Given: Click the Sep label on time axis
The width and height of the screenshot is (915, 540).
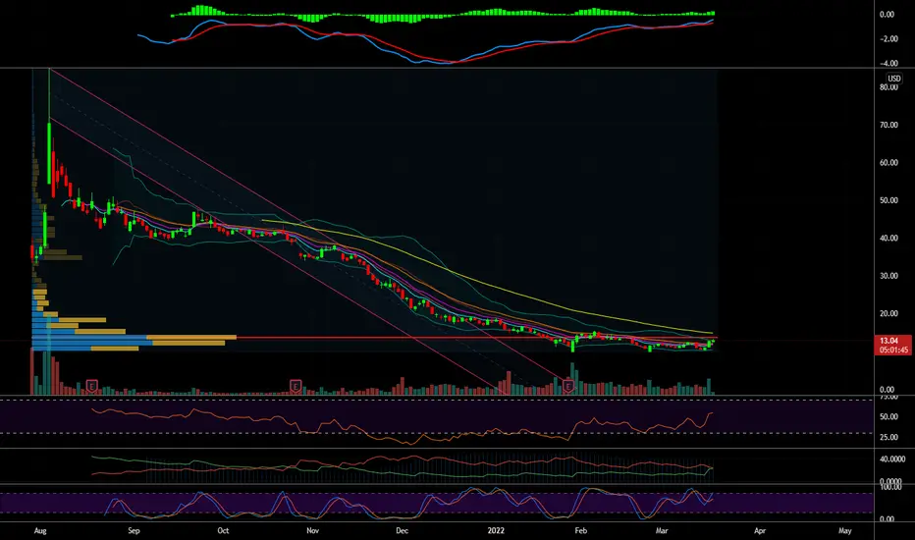Looking at the screenshot, I should click(x=134, y=530).
